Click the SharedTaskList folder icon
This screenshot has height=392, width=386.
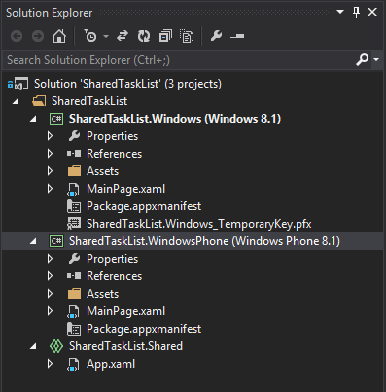39,101
